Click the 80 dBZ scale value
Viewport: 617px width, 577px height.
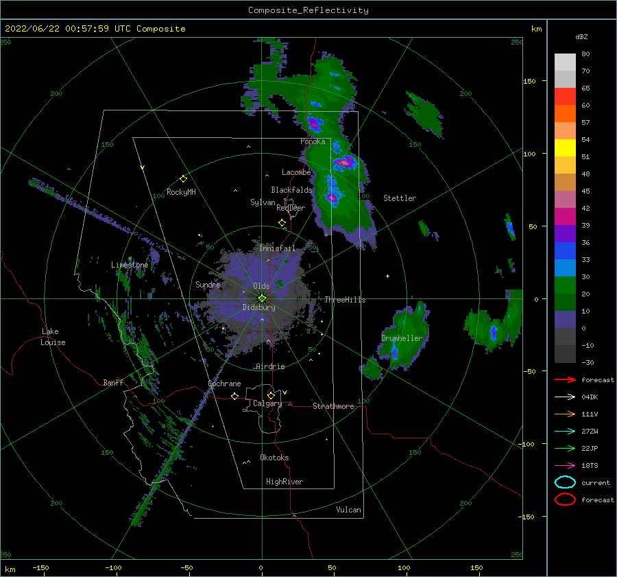coord(585,54)
